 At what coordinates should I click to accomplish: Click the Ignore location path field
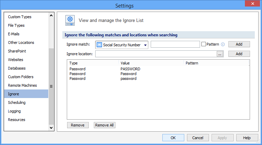[156, 54]
